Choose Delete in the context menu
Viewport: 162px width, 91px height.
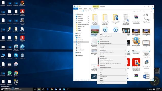click(x=112, y=79)
